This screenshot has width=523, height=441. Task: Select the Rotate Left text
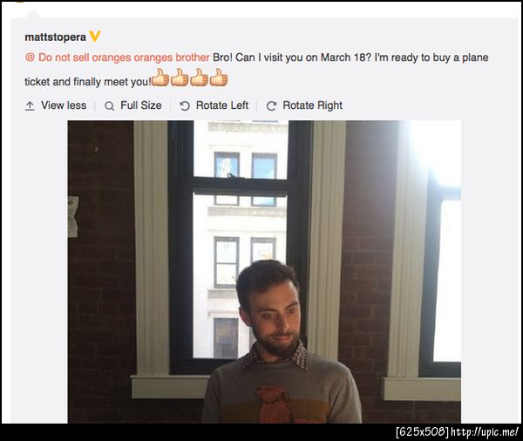[222, 105]
